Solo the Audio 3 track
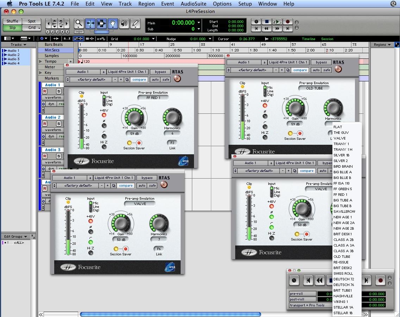 (59, 156)
